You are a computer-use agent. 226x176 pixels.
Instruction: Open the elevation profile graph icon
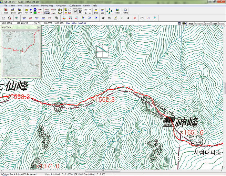148,18
